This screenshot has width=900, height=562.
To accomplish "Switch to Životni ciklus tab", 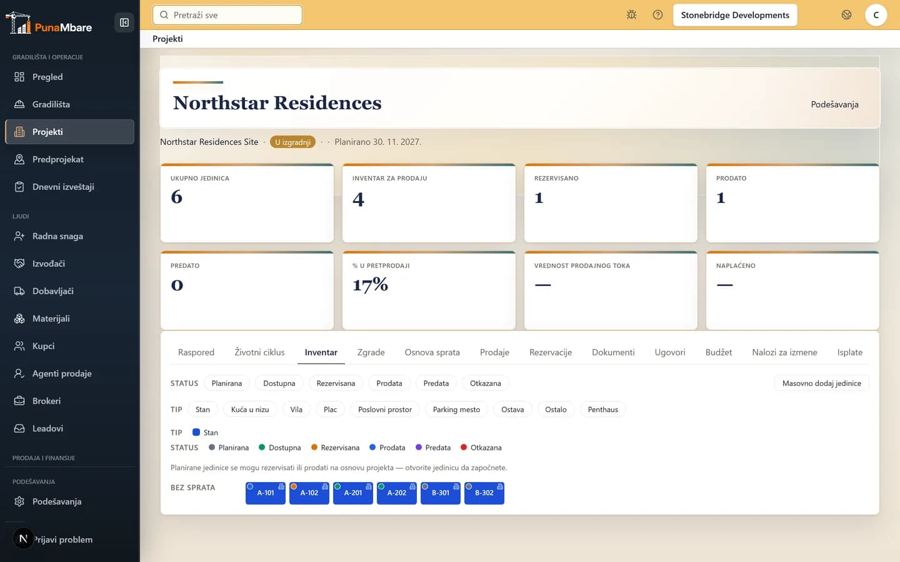I will pyautogui.click(x=259, y=352).
